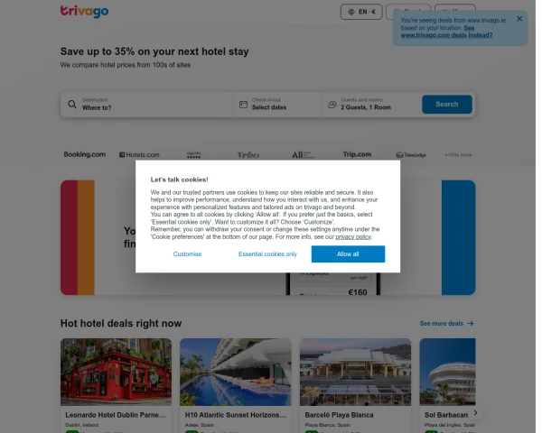Close the location deals notification
This screenshot has width=542, height=433.
tap(519, 19)
